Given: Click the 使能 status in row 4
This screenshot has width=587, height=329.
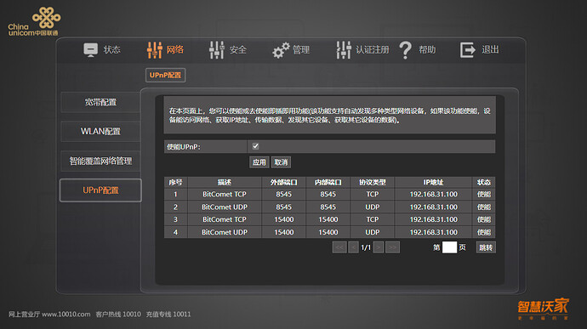Looking at the screenshot, I should click(x=484, y=232).
